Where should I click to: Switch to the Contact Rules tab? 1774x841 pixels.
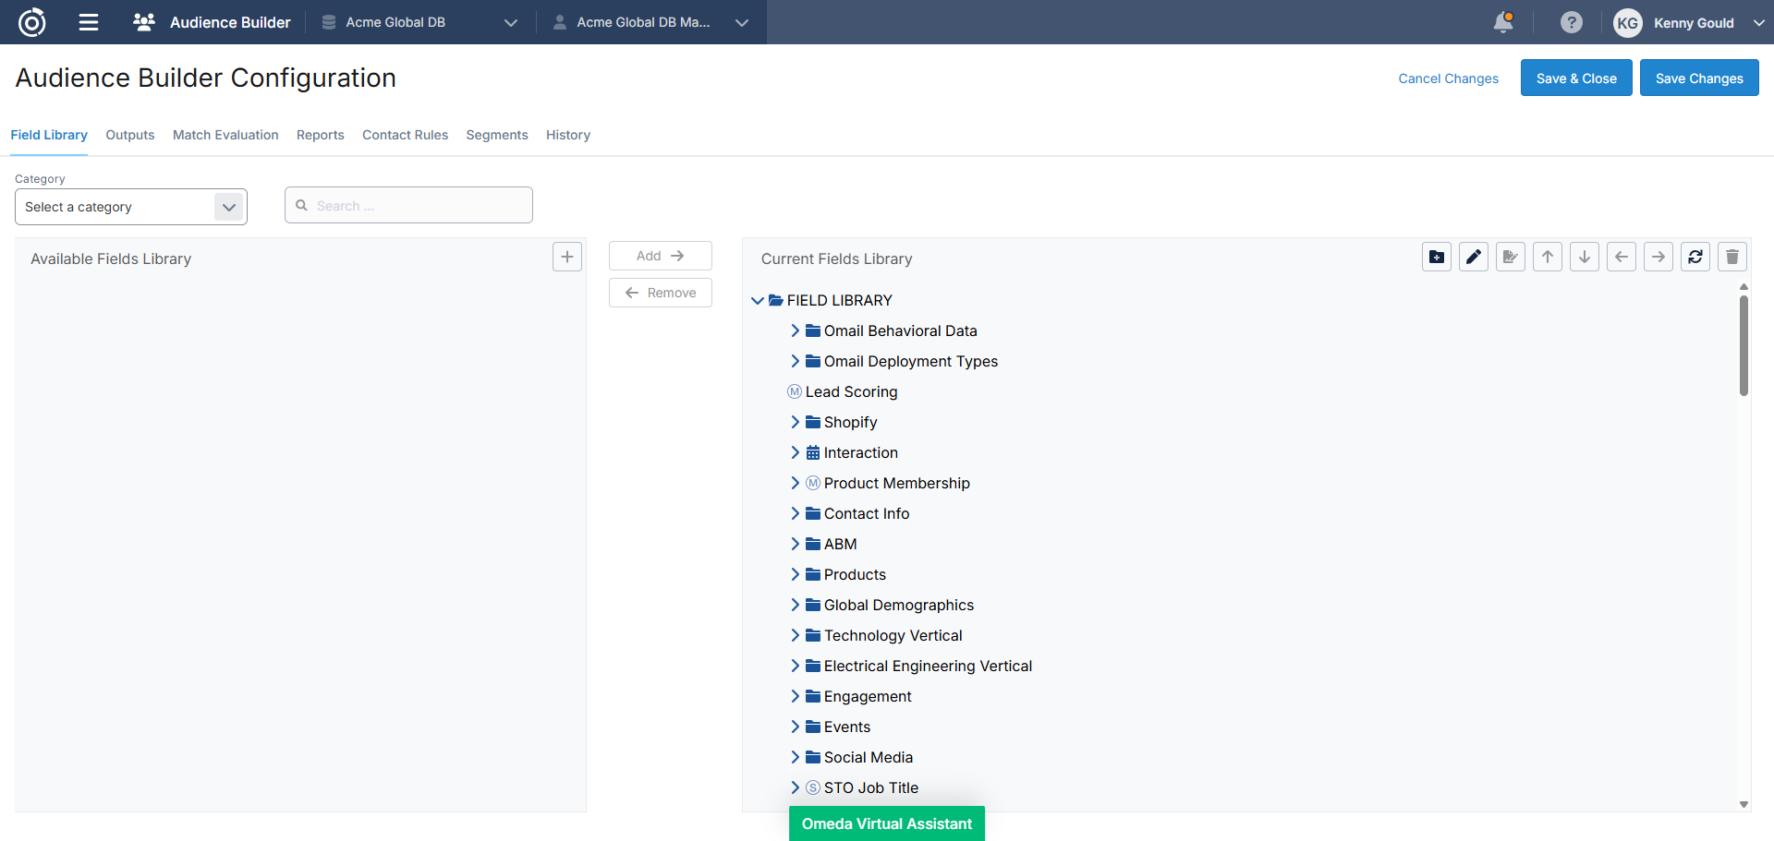[405, 135]
